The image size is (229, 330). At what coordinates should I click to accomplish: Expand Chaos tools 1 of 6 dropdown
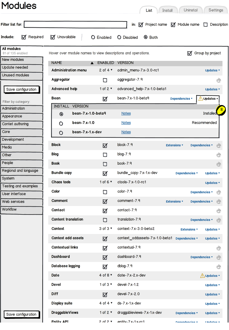click(106, 182)
